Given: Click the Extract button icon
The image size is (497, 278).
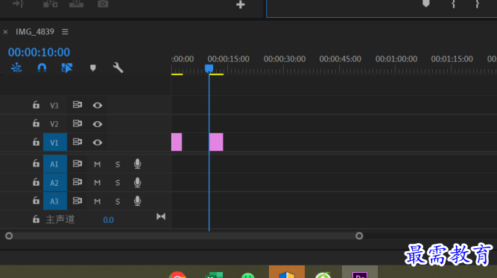Looking at the screenshot, I should 51,4.
